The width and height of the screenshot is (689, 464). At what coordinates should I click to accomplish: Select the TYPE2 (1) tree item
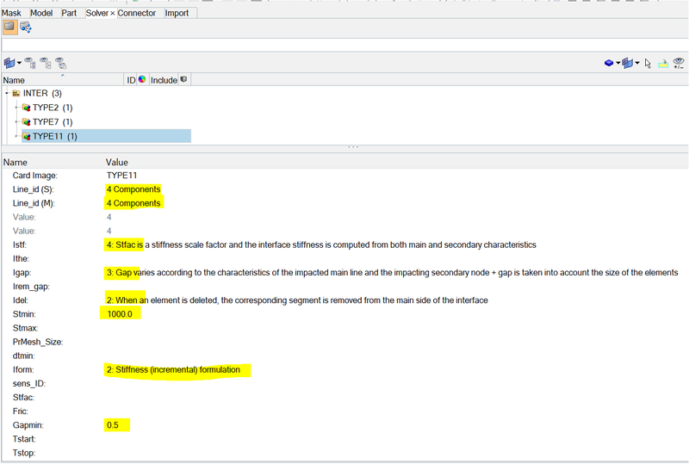(53, 108)
